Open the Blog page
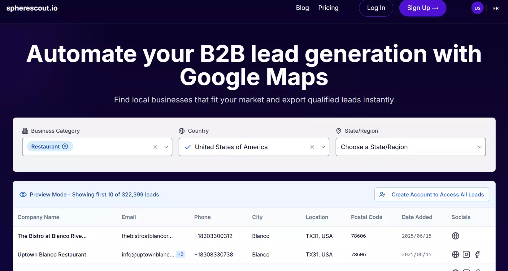This screenshot has height=271, width=508. 302,8
